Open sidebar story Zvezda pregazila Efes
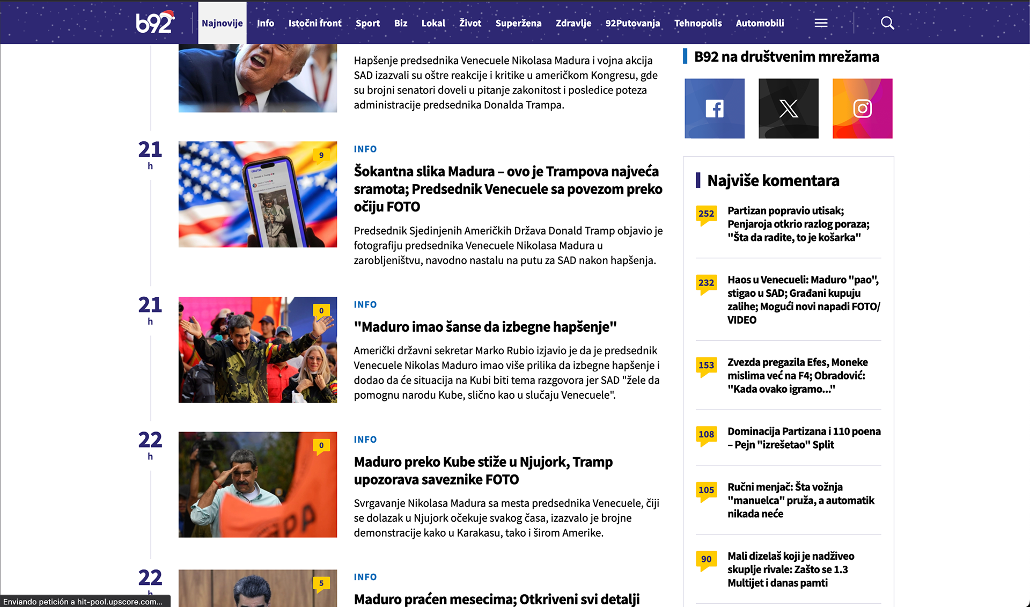 point(798,376)
